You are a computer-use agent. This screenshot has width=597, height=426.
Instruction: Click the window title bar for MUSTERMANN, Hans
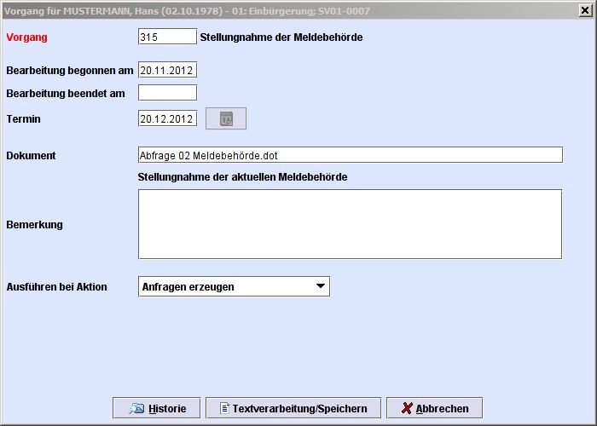256,9
